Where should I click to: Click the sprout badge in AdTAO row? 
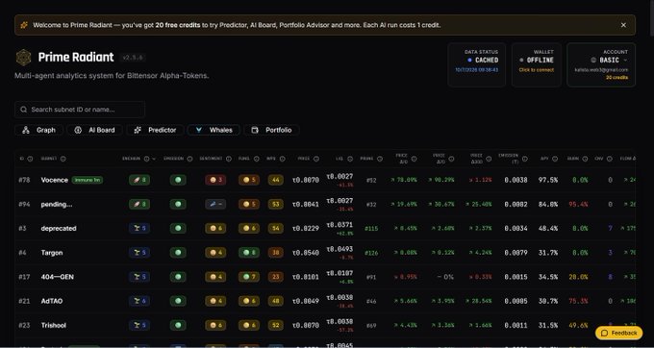[139, 301]
